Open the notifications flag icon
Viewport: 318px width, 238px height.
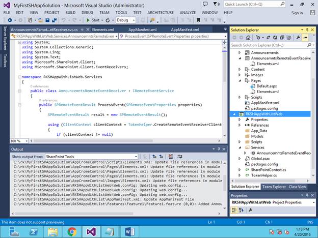[216, 4]
